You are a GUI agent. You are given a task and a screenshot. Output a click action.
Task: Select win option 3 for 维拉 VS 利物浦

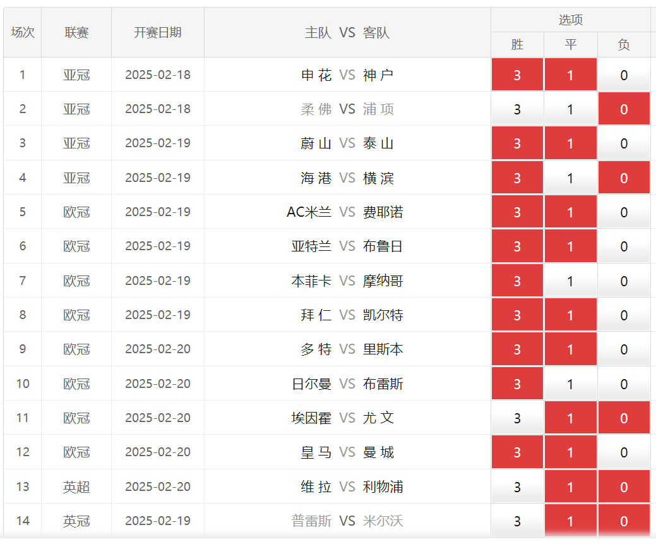517,487
